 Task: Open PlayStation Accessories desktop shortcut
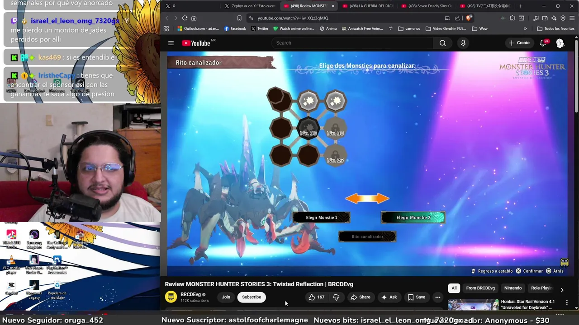coord(57,265)
